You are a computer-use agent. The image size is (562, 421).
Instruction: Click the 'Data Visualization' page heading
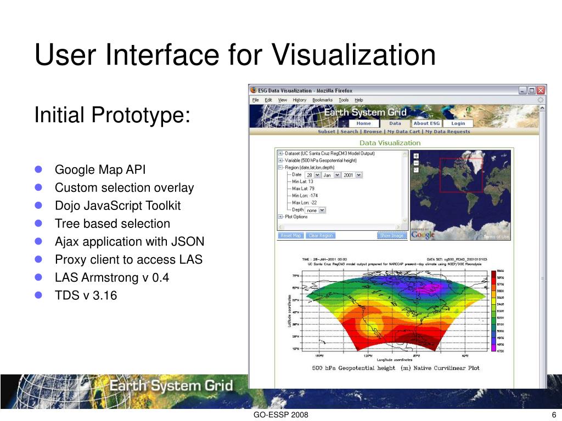tap(390, 143)
